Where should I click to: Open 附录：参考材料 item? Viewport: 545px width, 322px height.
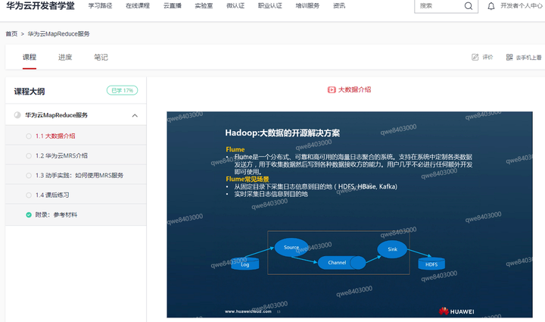click(x=56, y=214)
